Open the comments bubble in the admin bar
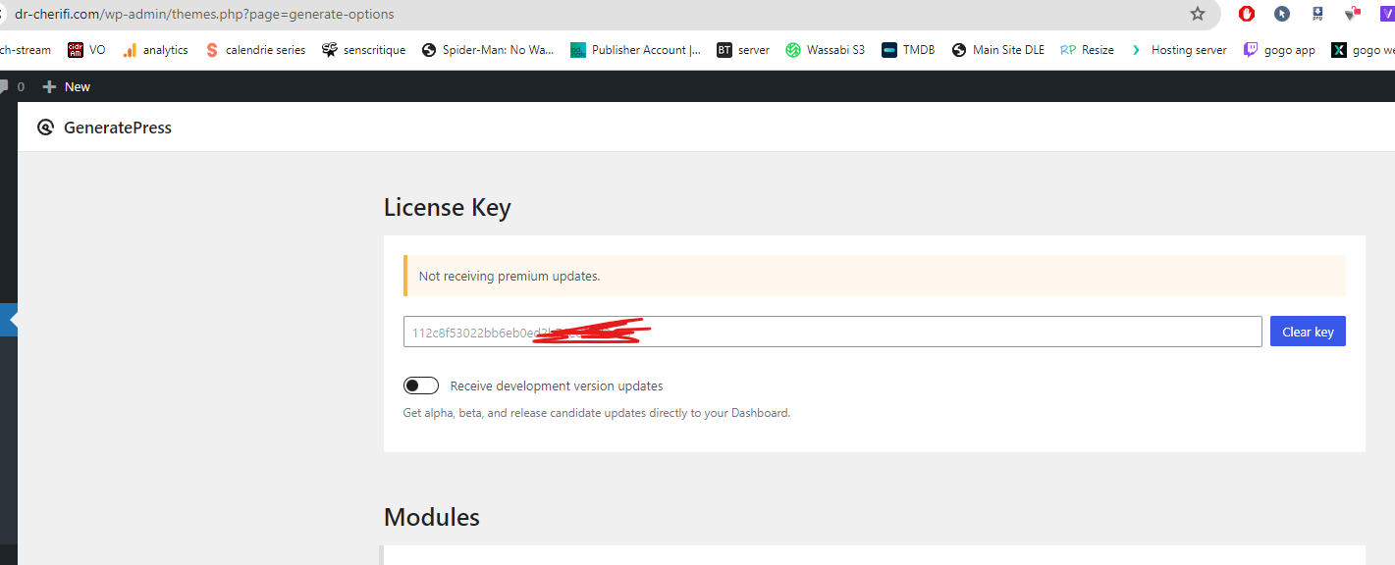This screenshot has height=565, width=1395. (x=12, y=86)
